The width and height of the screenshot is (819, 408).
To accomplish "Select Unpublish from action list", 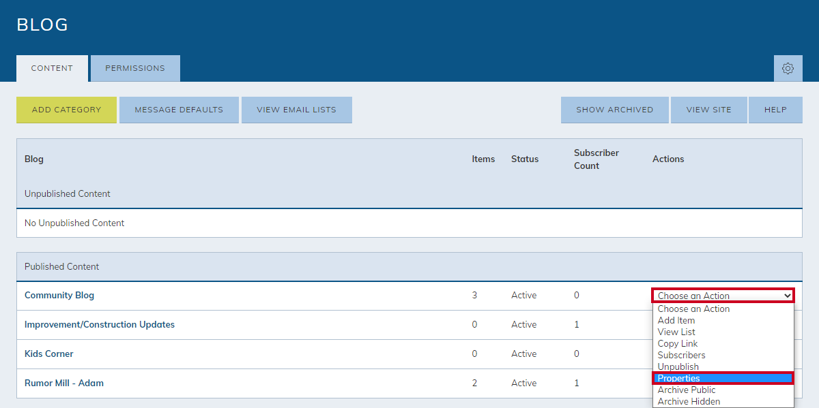I will (x=723, y=367).
